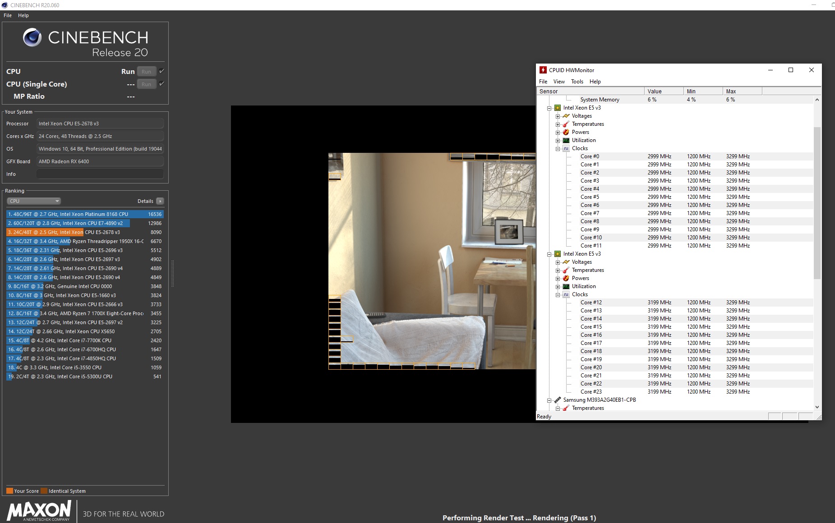Click the Powers flame icon for the Core #12 Xeon
835x523 pixels.
click(x=566, y=278)
